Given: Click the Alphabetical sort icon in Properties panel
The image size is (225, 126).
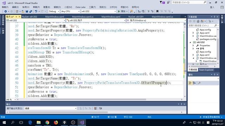Looking at the screenshot, I should 194,83.
